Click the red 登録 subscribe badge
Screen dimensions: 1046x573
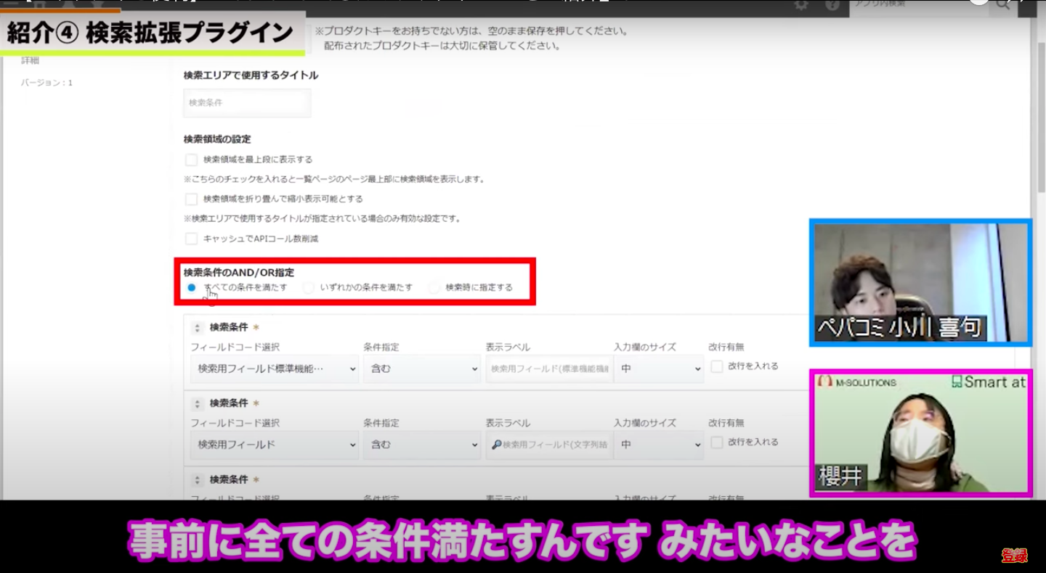tap(1015, 556)
